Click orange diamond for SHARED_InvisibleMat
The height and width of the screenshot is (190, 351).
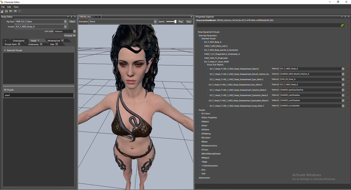pyautogui.click(x=348, y=106)
